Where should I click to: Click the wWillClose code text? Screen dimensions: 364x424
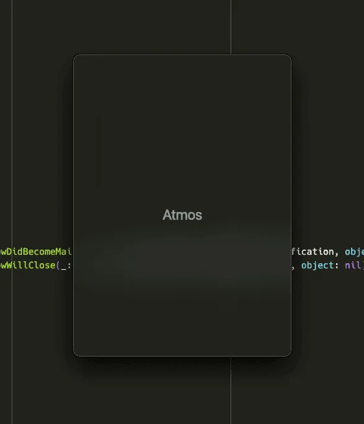tap(27, 265)
